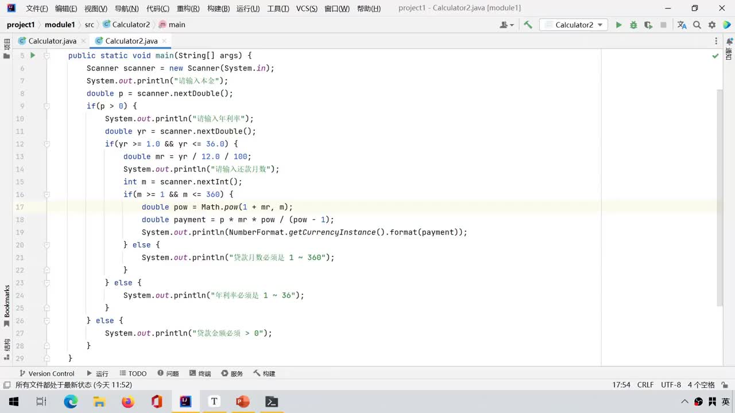Click the 17:54 caret position indicator
735x413 pixels.
click(x=621, y=385)
